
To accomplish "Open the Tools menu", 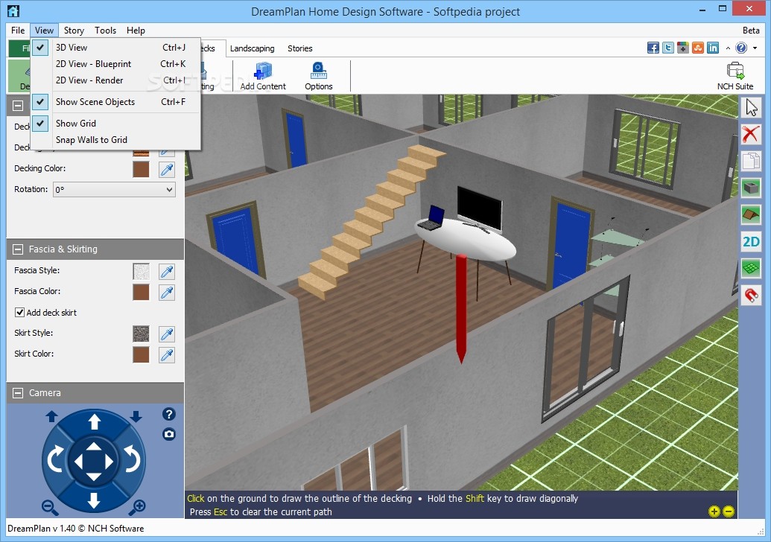I will 105,30.
